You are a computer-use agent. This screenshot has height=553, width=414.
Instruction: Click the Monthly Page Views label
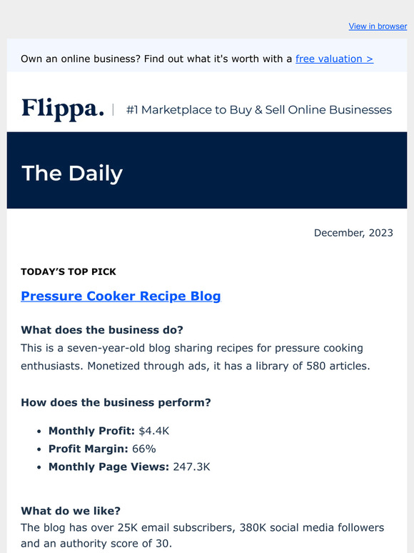pyautogui.click(x=109, y=467)
